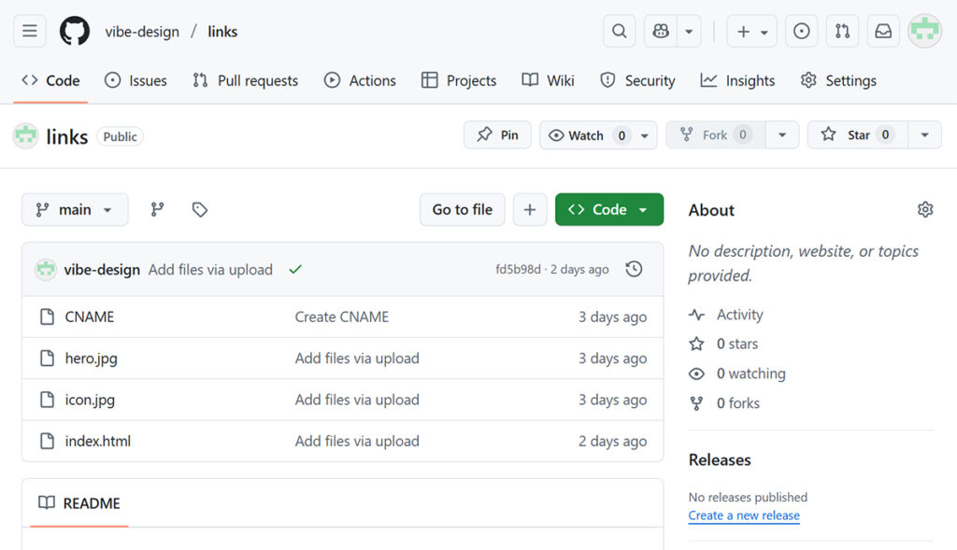Image resolution: width=957 pixels, height=550 pixels.
Task: Open the Copilot chat icon
Action: 661,32
